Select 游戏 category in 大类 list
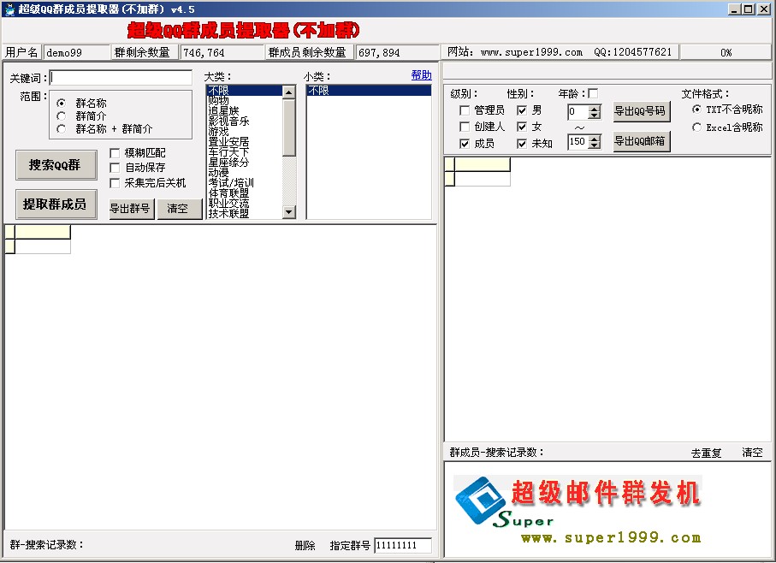 (245, 132)
